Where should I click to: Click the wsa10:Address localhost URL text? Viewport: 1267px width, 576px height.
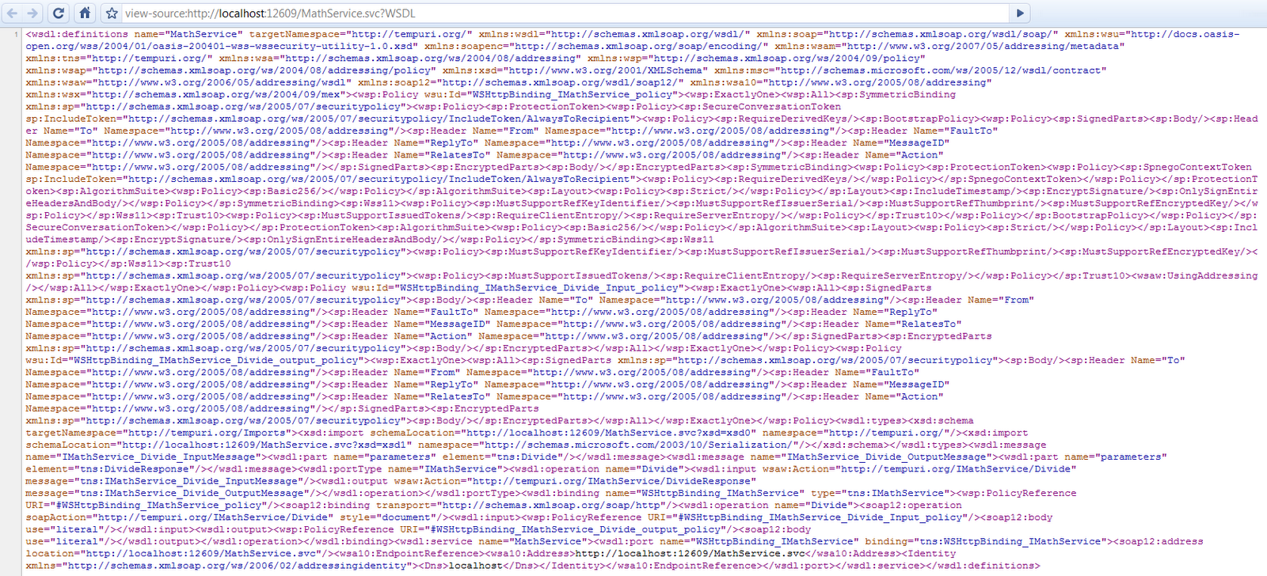click(690, 553)
